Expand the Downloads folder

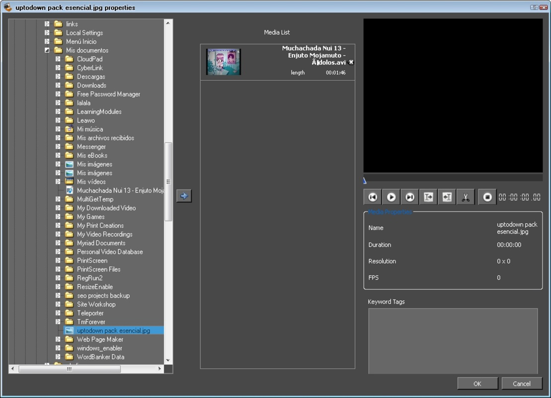[58, 86]
